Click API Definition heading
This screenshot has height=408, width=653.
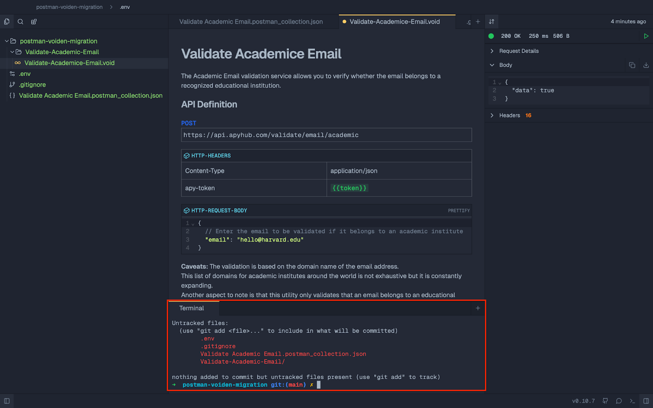[209, 104]
